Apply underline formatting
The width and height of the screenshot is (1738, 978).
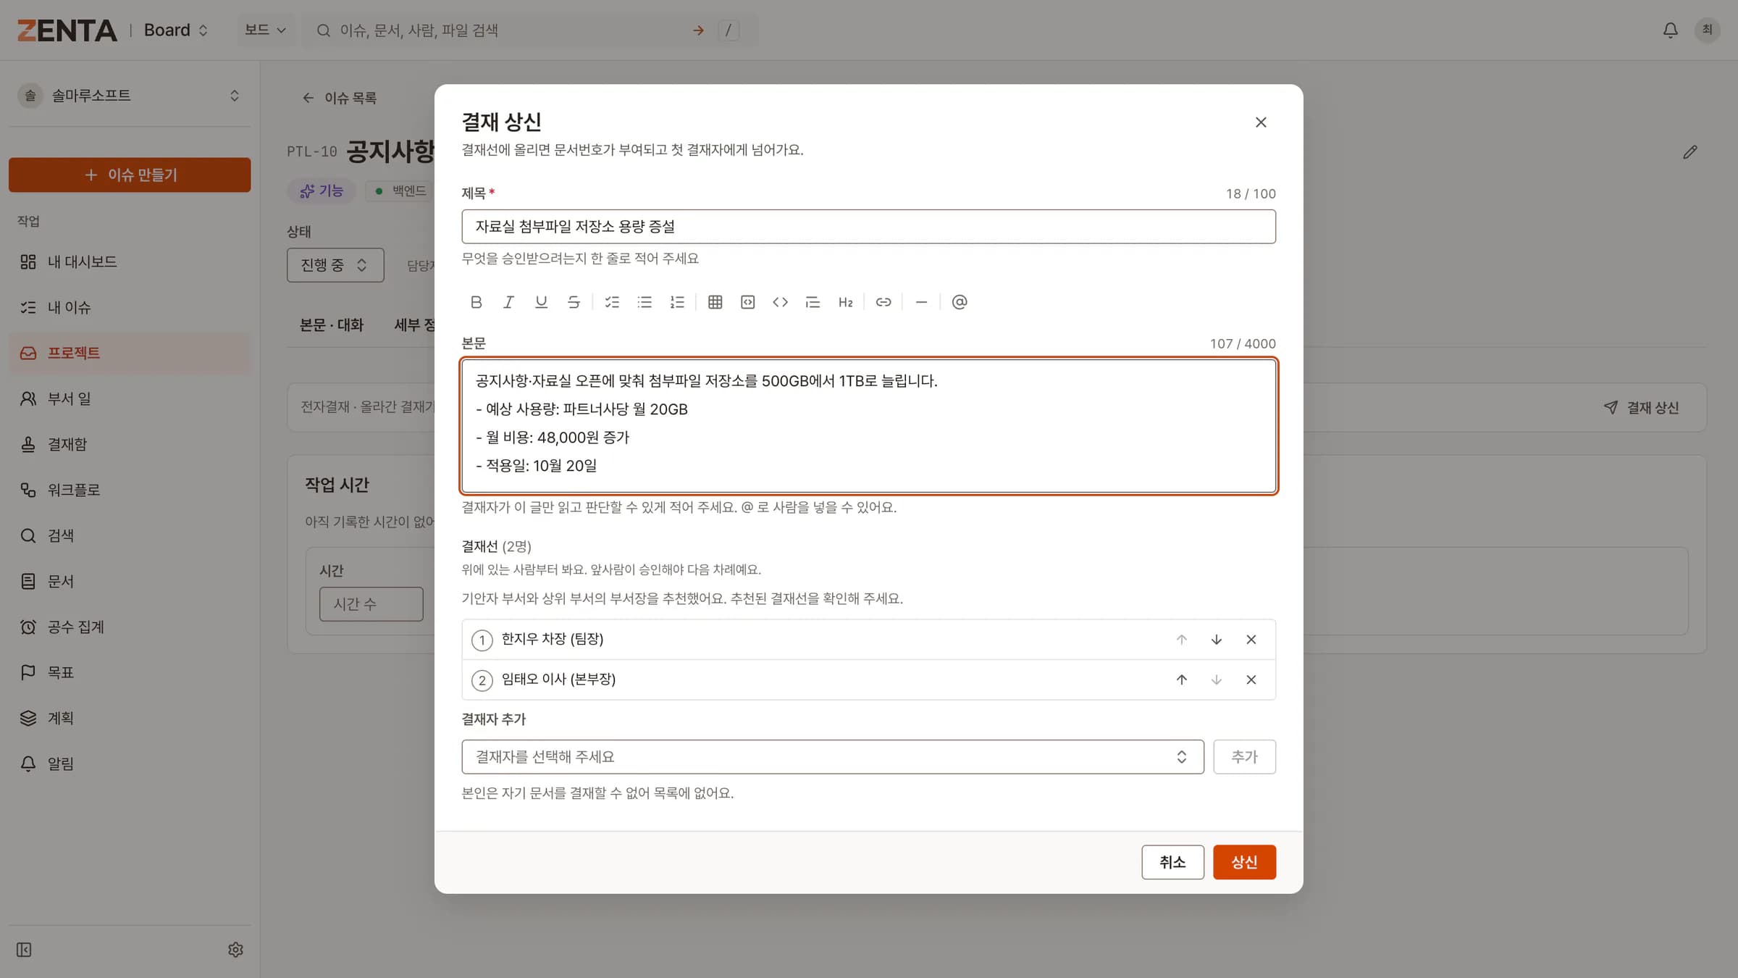click(x=541, y=302)
